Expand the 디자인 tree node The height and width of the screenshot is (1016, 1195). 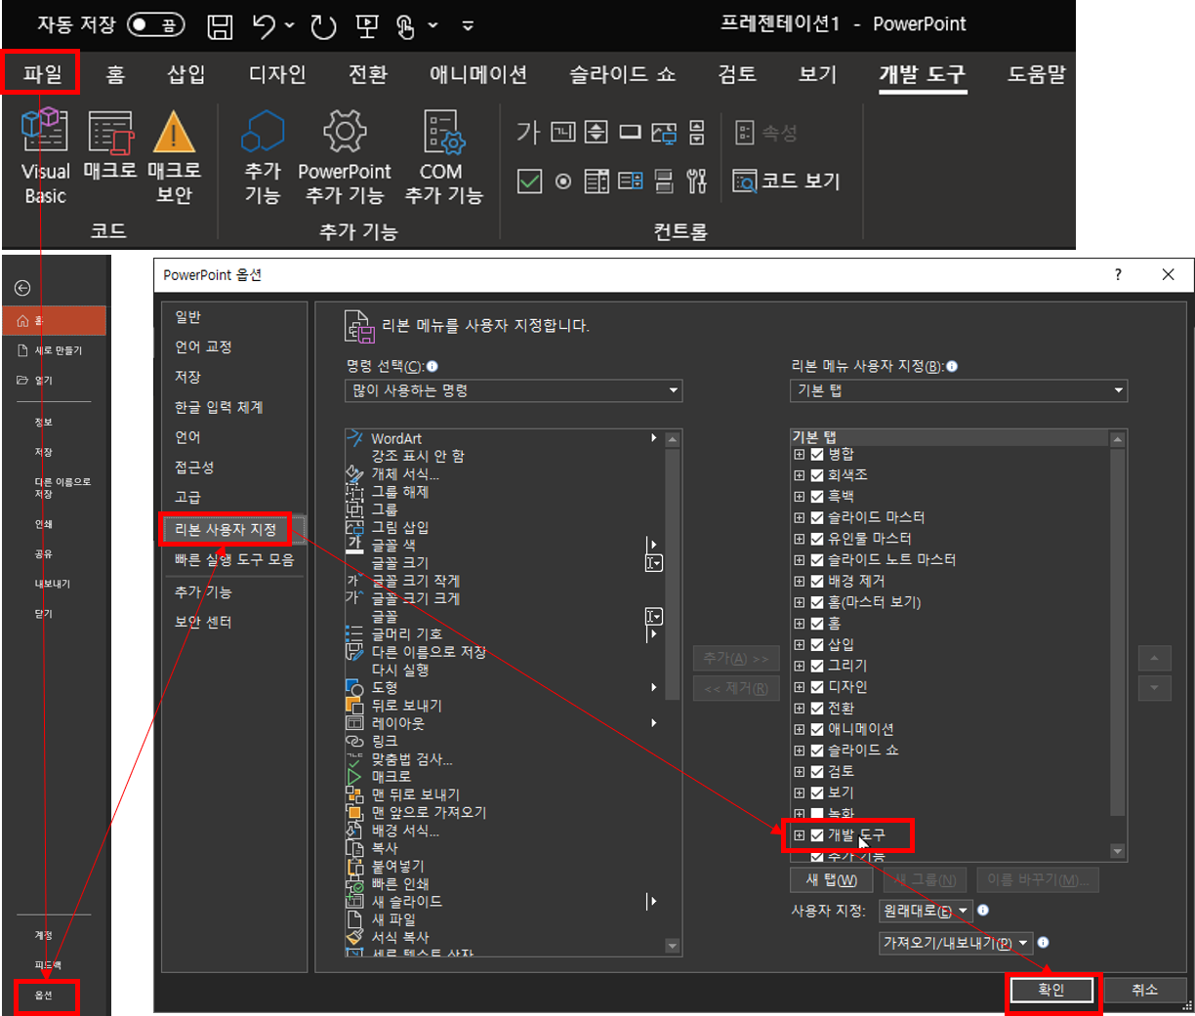[x=800, y=687]
